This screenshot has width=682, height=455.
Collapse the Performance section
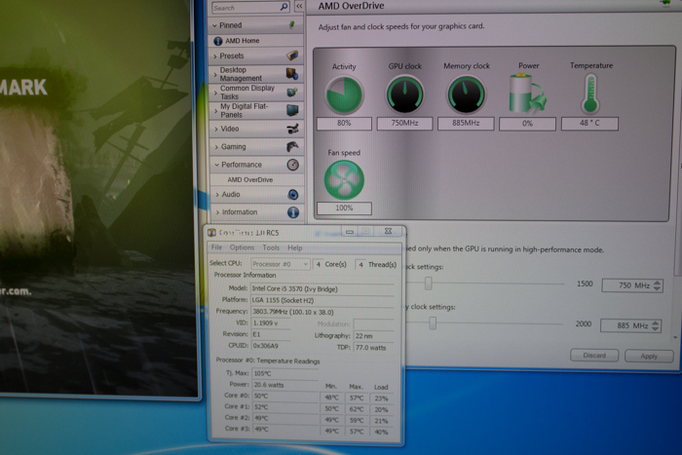[x=216, y=165]
